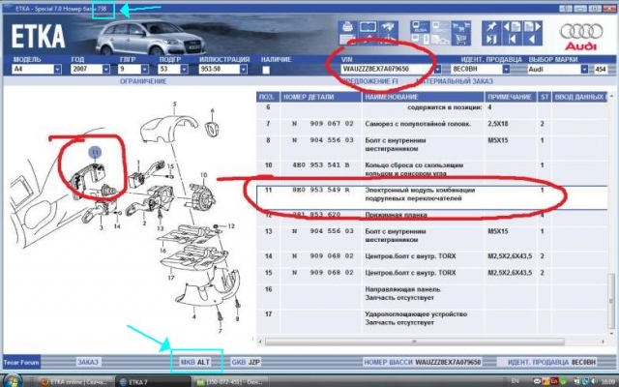
Task: Click the list form icon below Print
Action: (347, 39)
